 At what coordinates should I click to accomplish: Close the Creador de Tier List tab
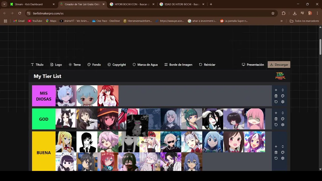(103, 4)
